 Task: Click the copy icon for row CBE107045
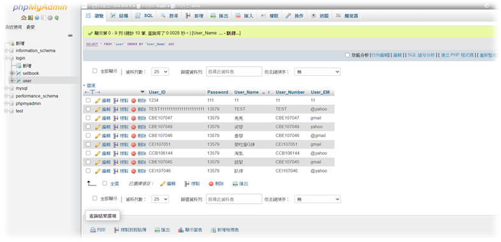click(115, 162)
